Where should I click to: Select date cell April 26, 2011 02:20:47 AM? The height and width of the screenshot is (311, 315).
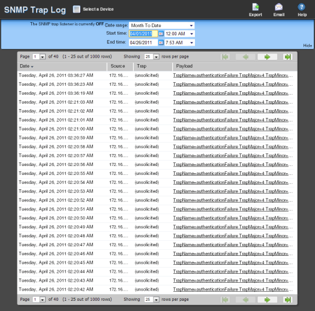click(56, 245)
